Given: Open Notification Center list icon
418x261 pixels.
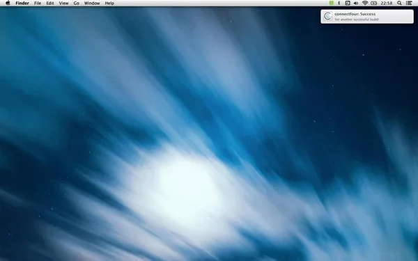Looking at the screenshot, I should pos(409,3).
